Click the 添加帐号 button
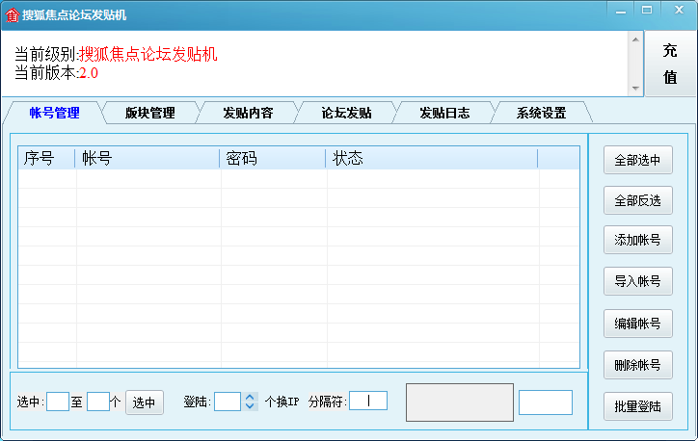 (x=638, y=240)
